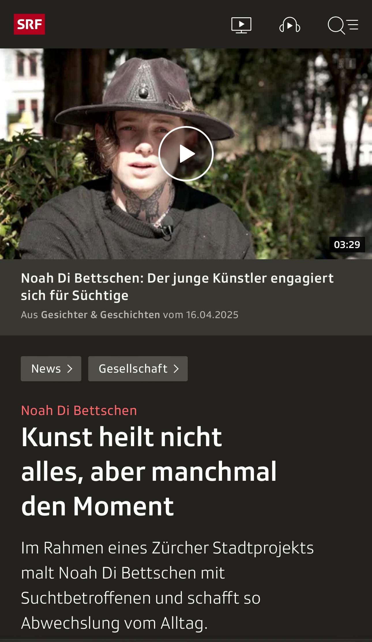
Task: Click the 03:29 video duration badge
Action: (347, 245)
